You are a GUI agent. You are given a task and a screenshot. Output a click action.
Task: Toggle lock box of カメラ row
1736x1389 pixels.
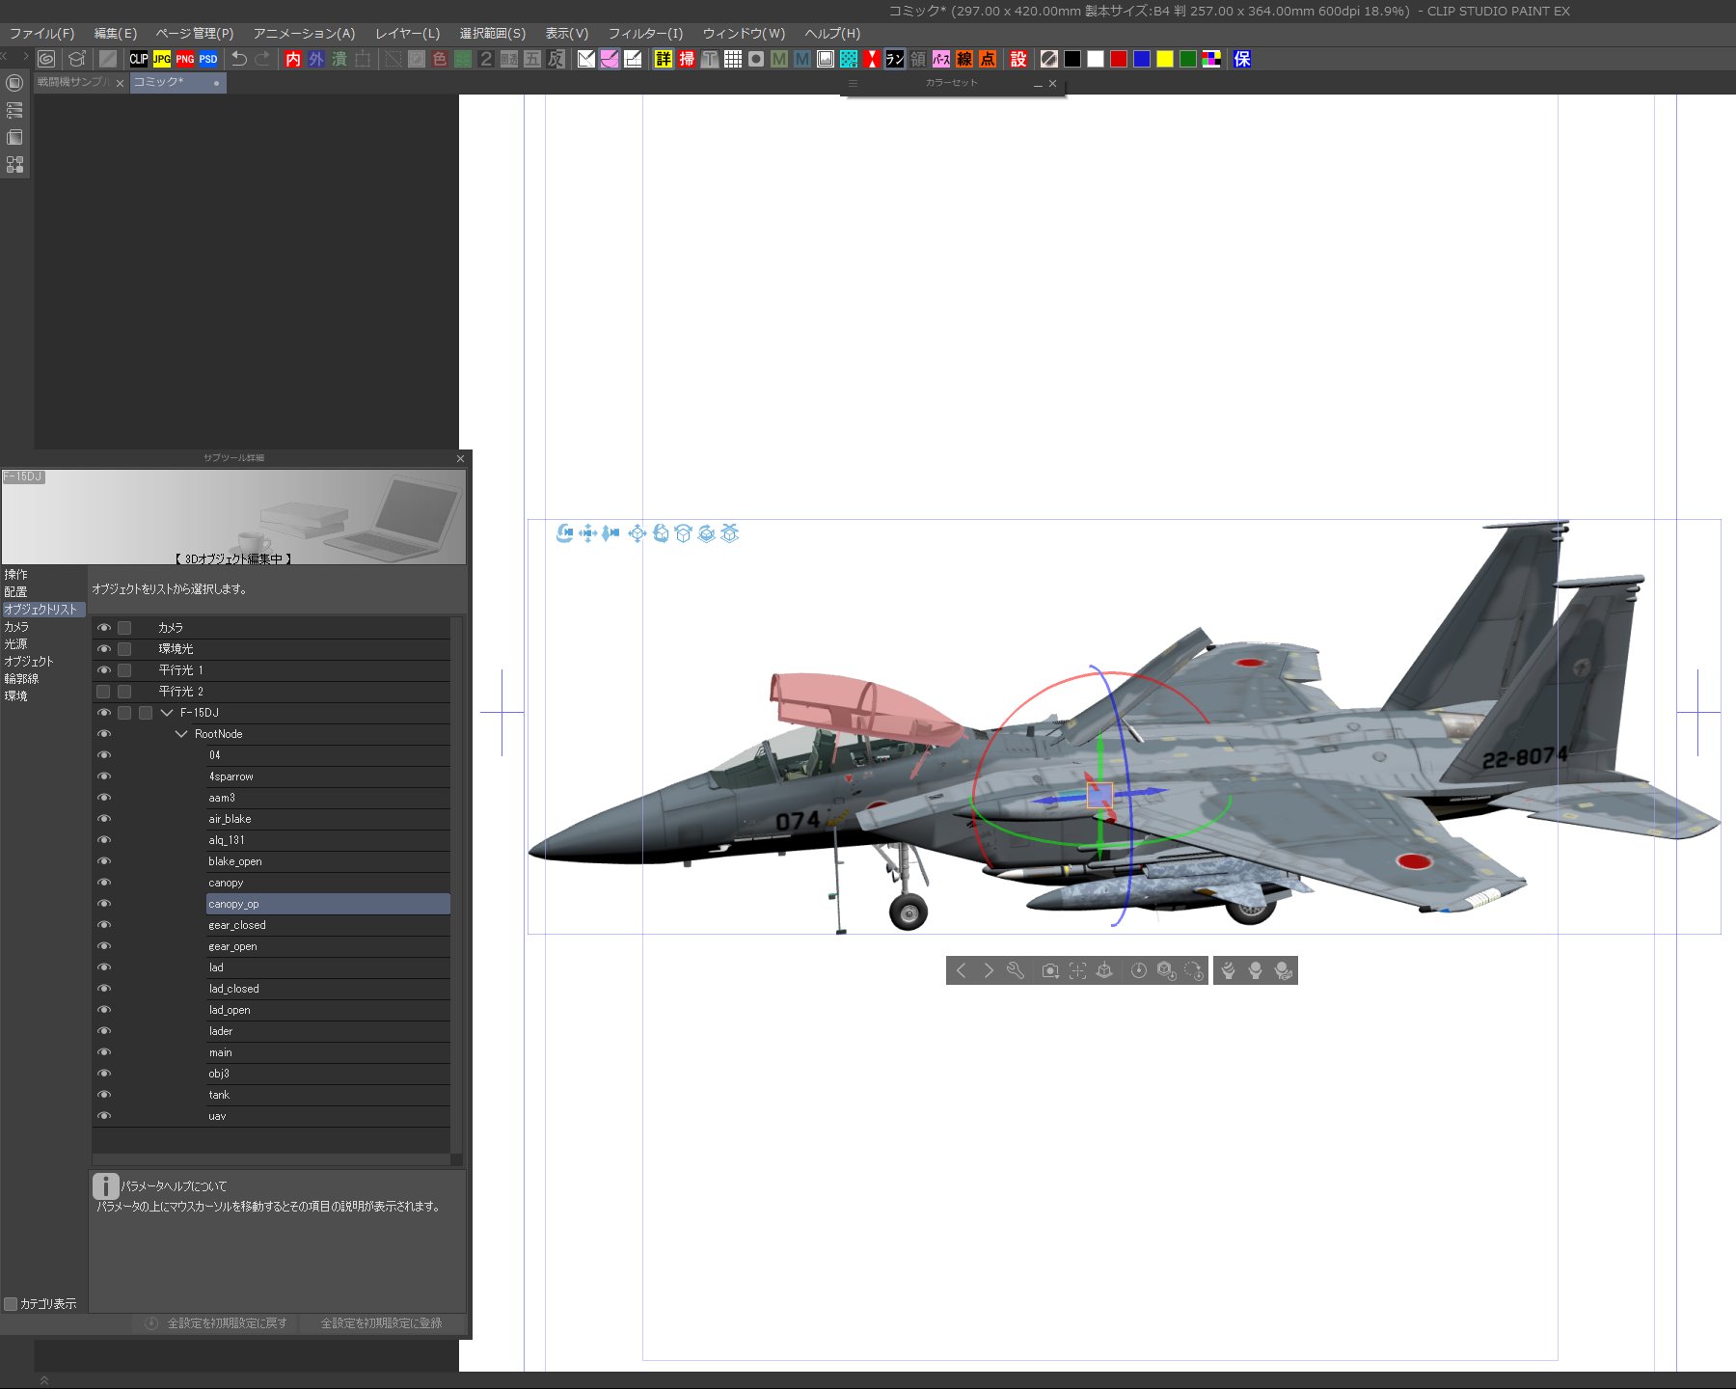point(124,628)
